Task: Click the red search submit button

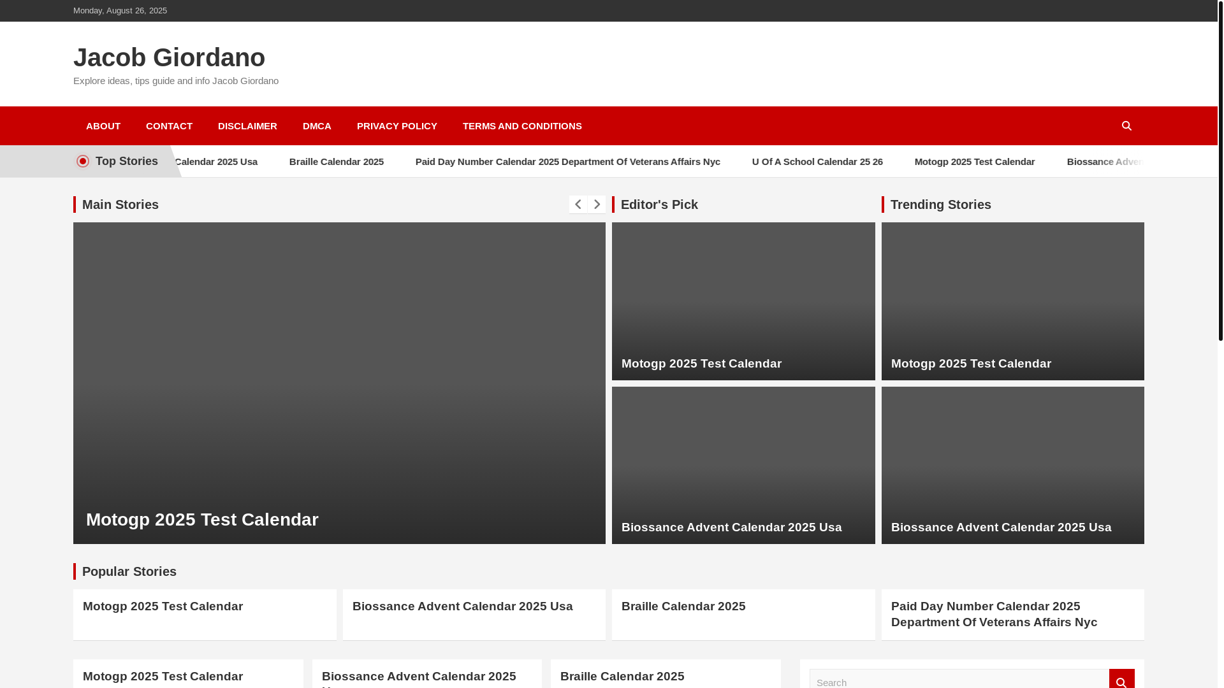Action: tap(1121, 680)
